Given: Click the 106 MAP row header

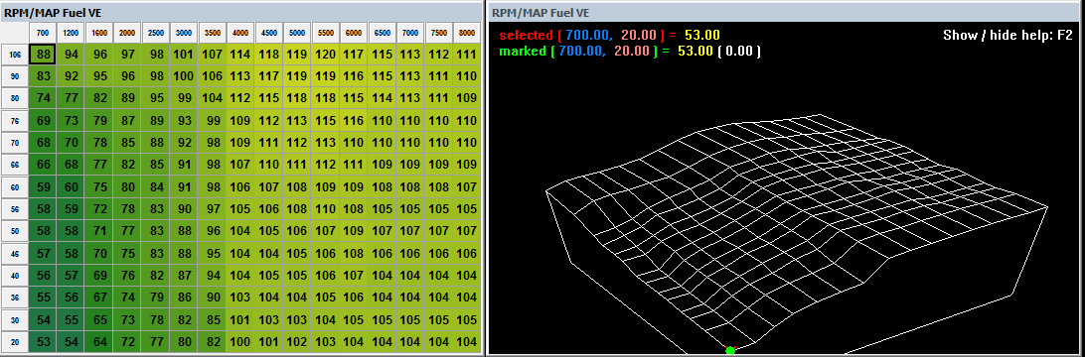Looking at the screenshot, I should pyautogui.click(x=15, y=54).
